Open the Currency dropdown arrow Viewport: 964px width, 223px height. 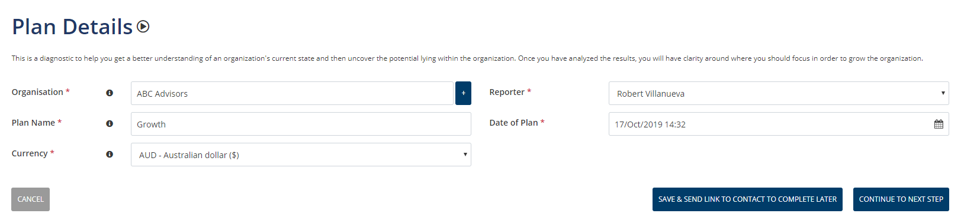(x=465, y=155)
